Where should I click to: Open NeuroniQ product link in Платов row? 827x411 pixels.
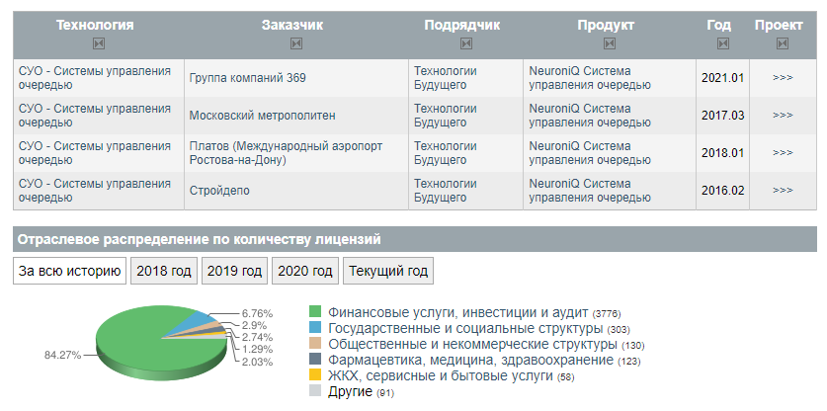click(590, 153)
